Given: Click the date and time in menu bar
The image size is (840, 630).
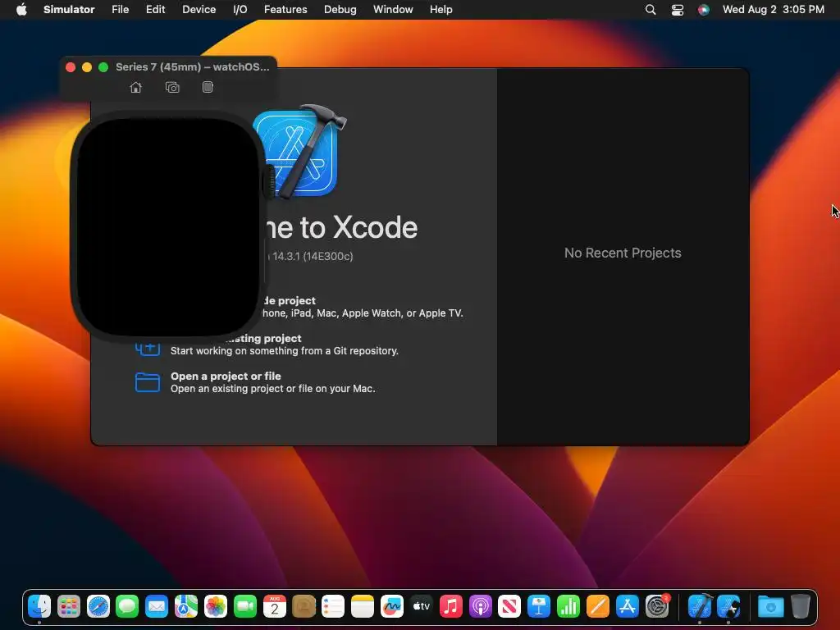Looking at the screenshot, I should [773, 9].
